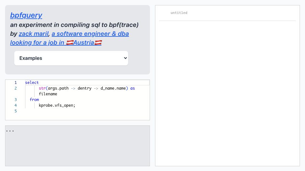The image size is (305, 171).
Task: Open the zack maril author link
Action: 34,34
